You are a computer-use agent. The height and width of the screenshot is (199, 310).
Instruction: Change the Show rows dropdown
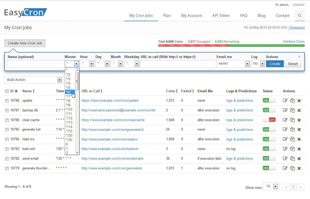[272, 186]
